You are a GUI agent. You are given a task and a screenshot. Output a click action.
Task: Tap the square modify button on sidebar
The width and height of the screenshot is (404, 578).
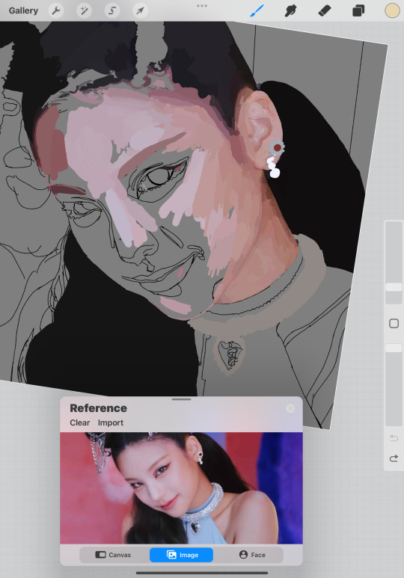(394, 323)
